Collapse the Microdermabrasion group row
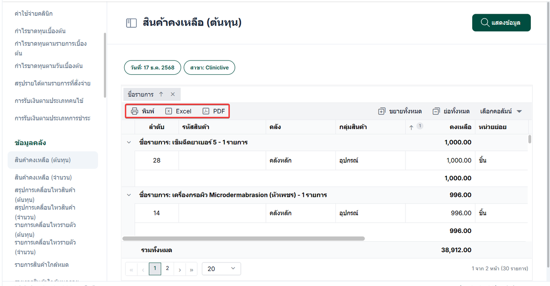550x286 pixels. point(128,195)
